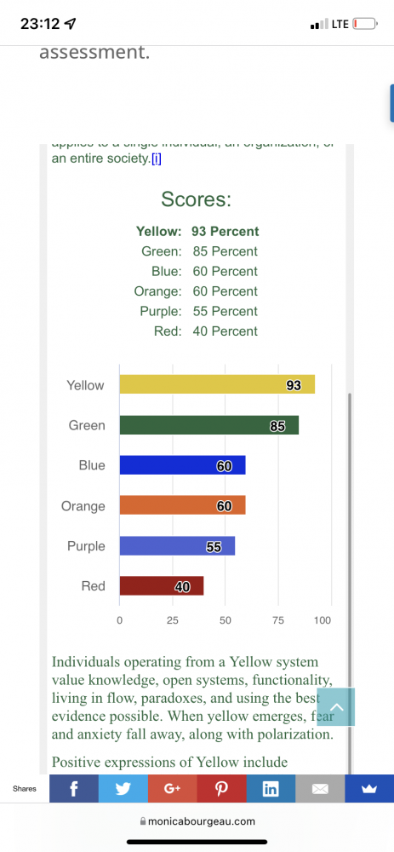Tap the vertical scrollbar on the right
The image size is (394, 852).
pyautogui.click(x=350, y=583)
